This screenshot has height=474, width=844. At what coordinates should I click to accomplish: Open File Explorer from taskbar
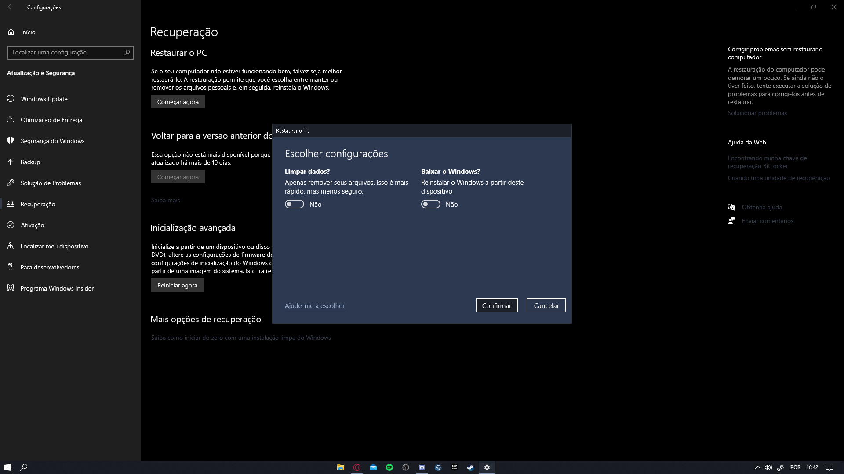pos(341,467)
